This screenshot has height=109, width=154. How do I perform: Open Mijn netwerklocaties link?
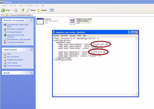14,66
